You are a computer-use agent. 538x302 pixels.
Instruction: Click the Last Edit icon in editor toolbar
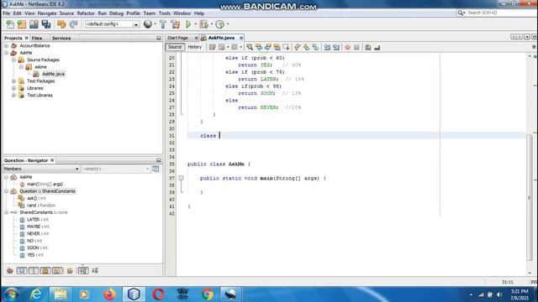coord(213,47)
